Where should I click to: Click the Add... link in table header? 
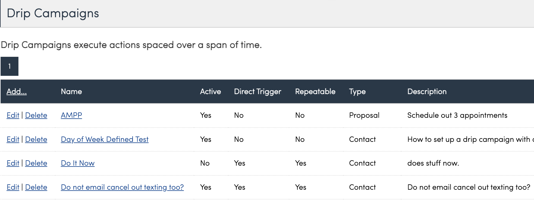point(17,92)
